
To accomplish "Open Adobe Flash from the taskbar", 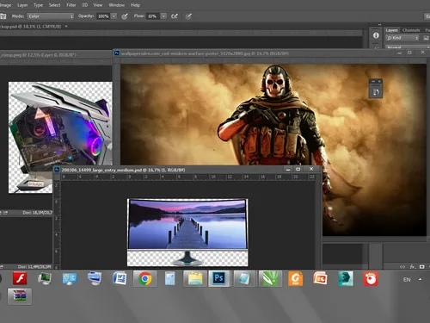I will pos(20,278).
